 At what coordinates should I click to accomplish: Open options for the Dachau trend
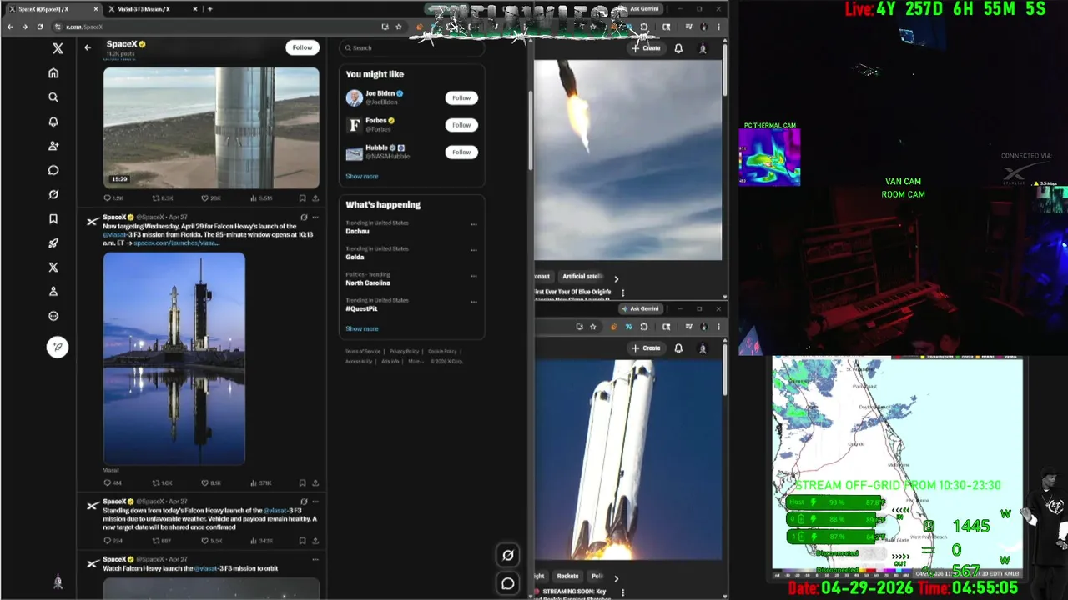coord(474,223)
